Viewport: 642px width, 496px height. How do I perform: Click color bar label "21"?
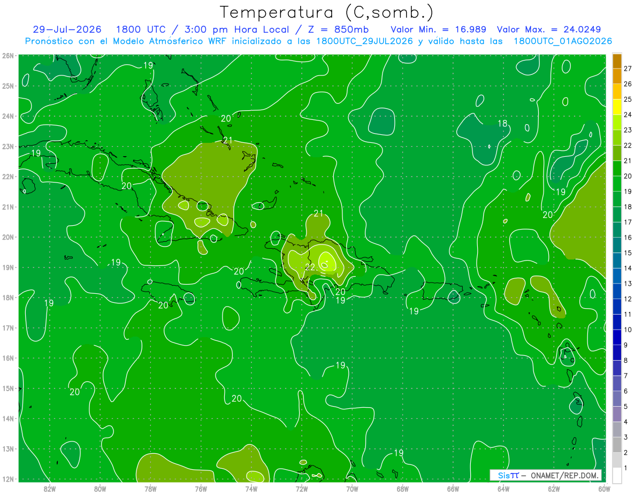[x=628, y=161]
